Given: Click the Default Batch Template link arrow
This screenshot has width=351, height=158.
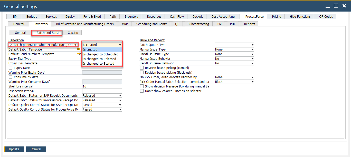Looking at the screenshot, I should (79, 49).
